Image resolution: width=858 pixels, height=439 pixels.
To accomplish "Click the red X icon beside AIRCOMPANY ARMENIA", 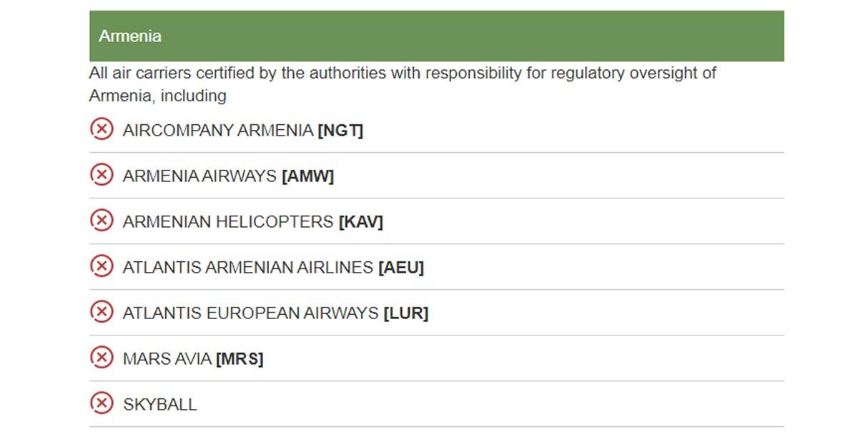I will (x=102, y=129).
